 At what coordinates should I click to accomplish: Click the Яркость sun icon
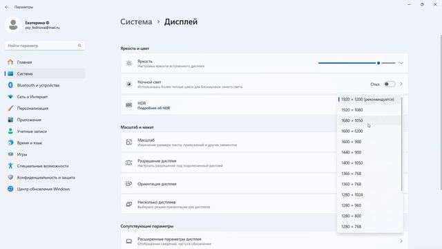pos(129,63)
